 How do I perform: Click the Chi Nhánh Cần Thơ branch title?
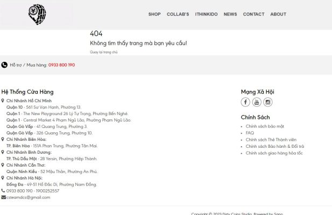point(26,166)
